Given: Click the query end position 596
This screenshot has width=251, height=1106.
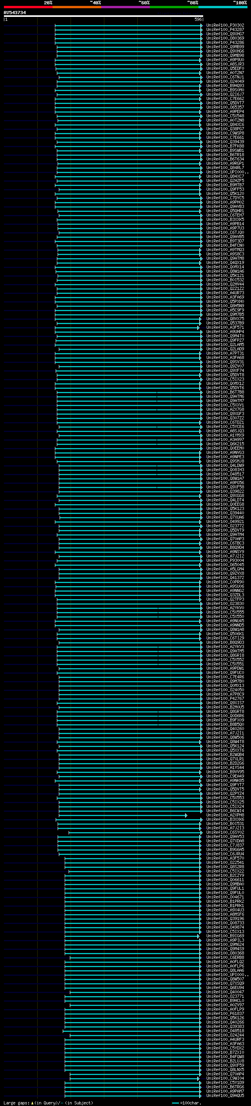Looking at the screenshot, I should (x=198, y=19).
